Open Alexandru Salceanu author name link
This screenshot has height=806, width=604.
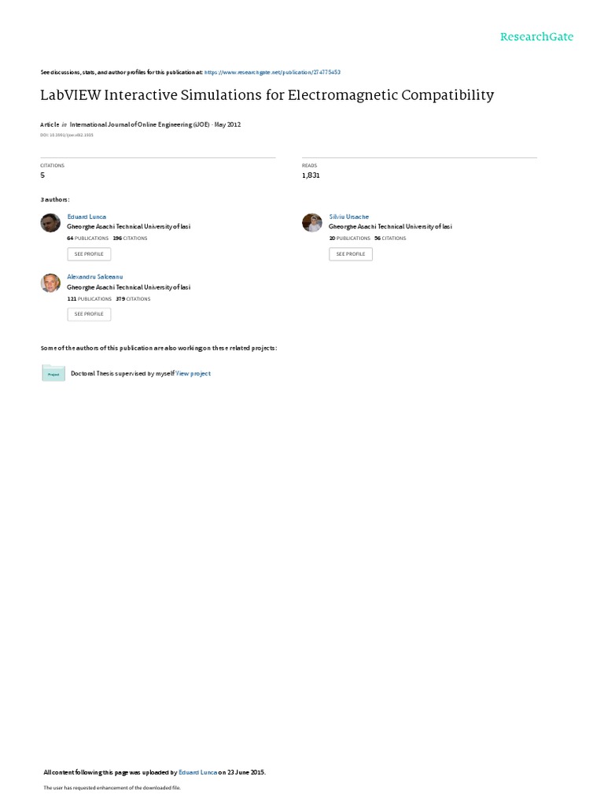[x=95, y=277]
